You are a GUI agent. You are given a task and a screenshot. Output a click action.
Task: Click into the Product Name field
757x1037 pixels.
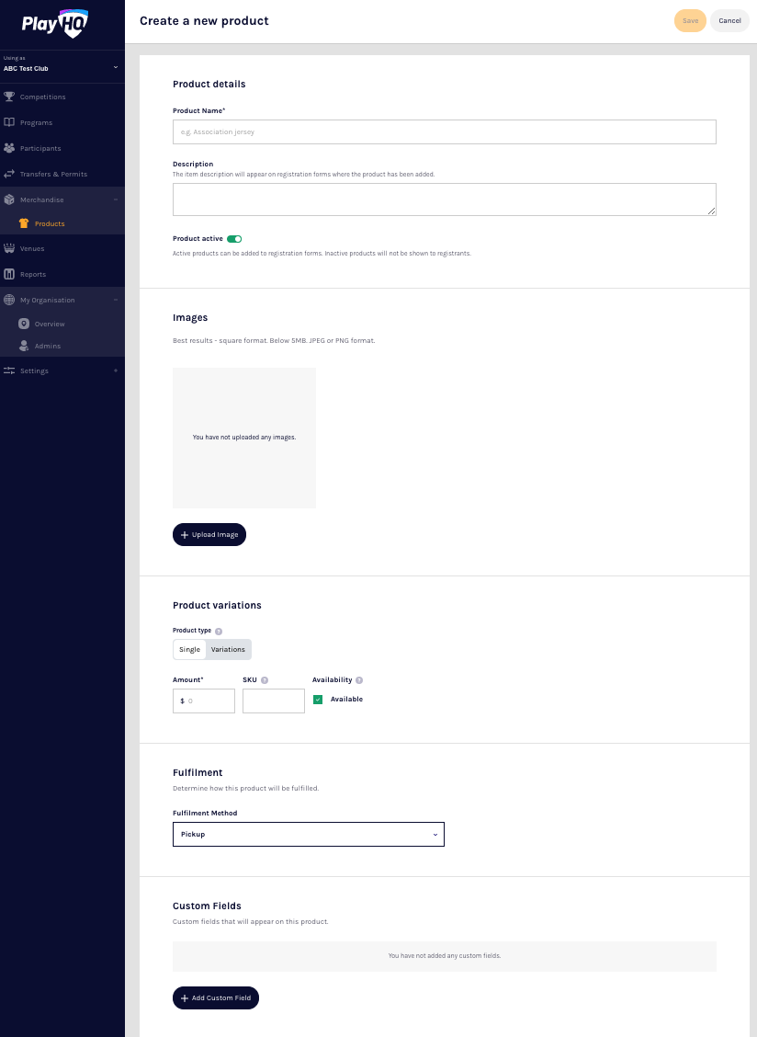click(x=444, y=132)
